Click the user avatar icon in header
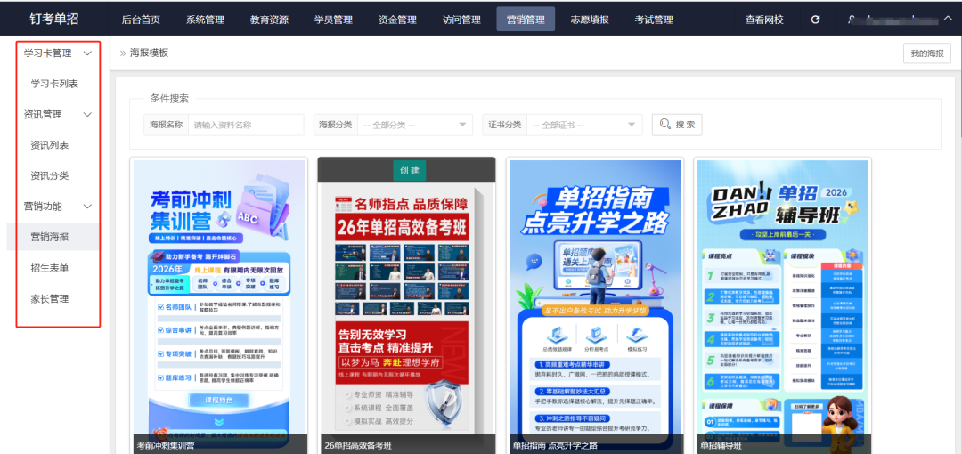This screenshot has width=962, height=454. [852, 20]
